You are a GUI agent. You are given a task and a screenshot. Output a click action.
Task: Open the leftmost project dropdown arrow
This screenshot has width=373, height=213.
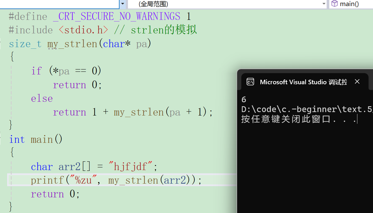click(123, 4)
